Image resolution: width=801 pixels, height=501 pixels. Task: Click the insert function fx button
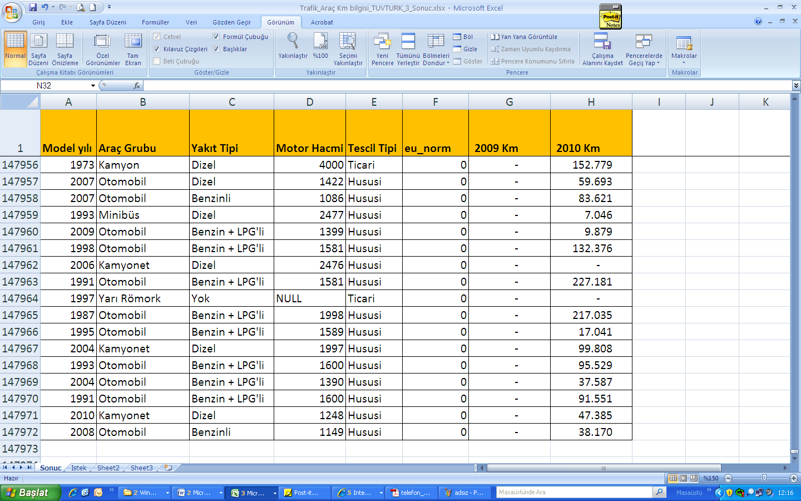click(137, 86)
